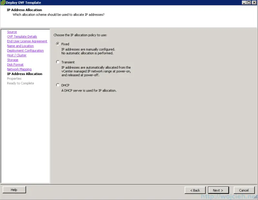The height and width of the screenshot is (200, 258).
Task: Proceed with the Next button
Action: [218, 190]
